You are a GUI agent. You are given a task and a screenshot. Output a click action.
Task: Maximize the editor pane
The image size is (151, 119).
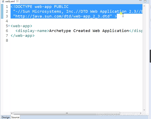click(x=145, y=1)
